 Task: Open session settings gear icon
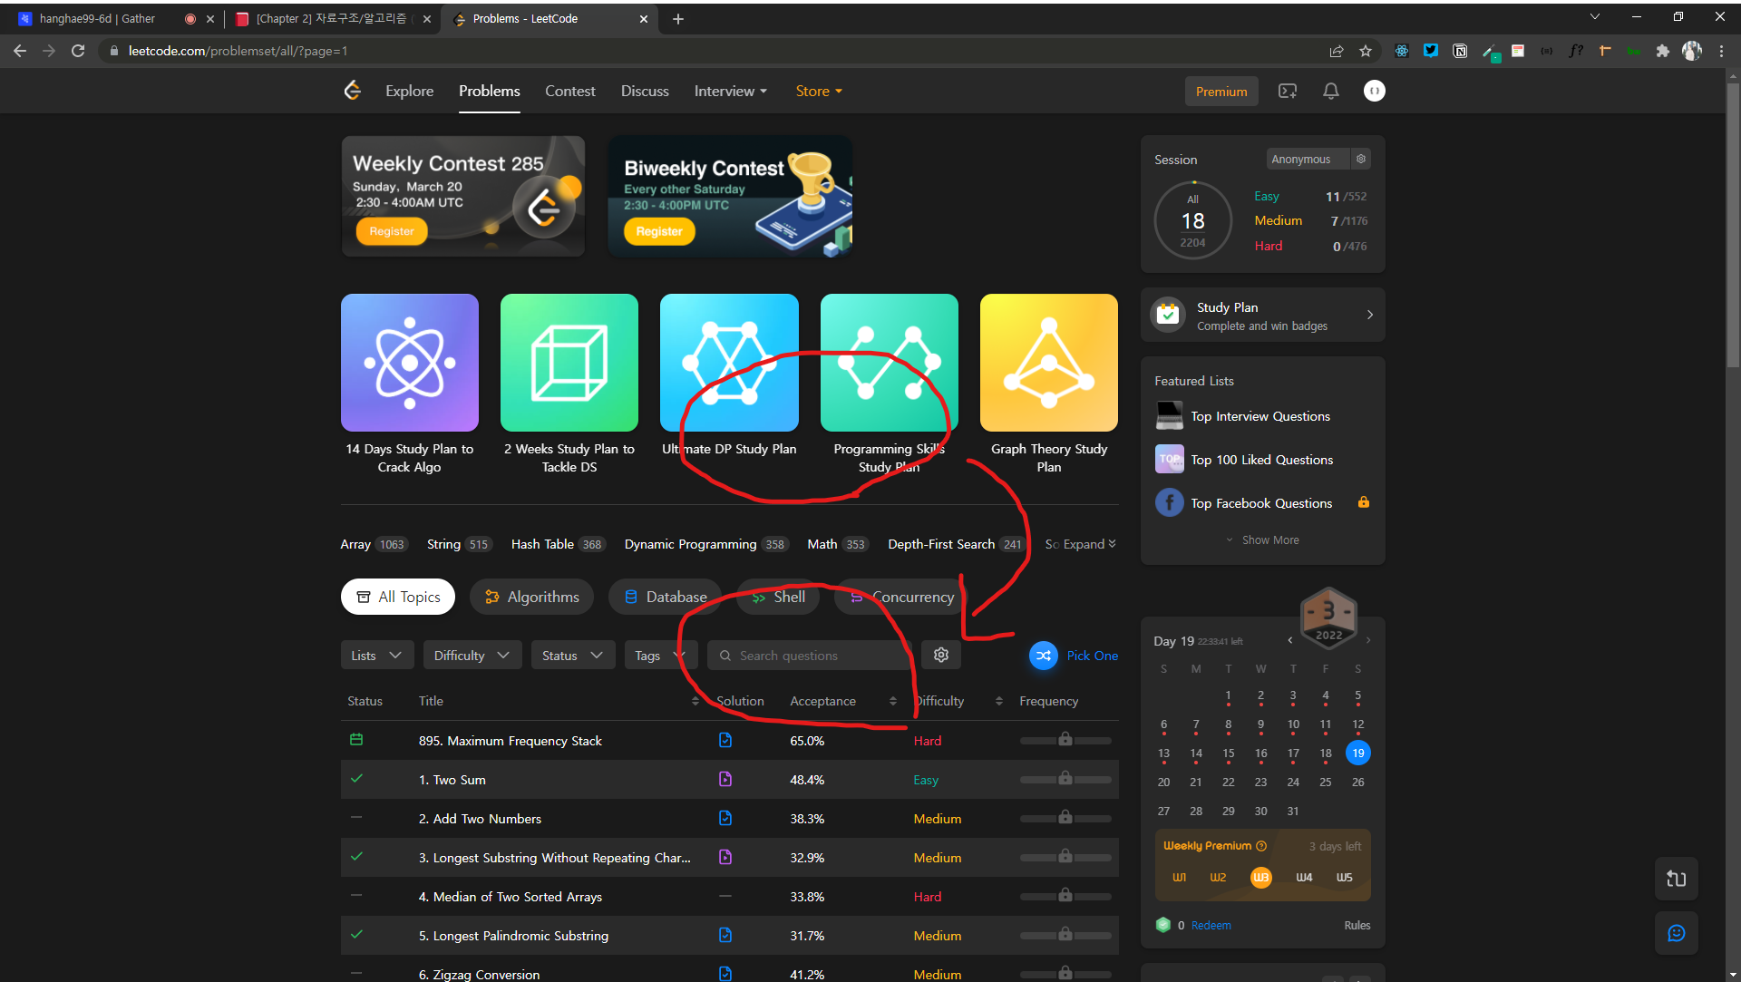click(x=1361, y=159)
